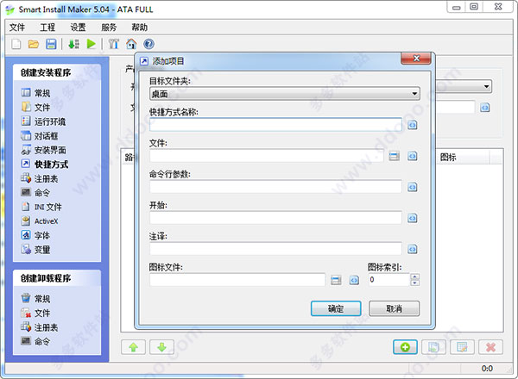Browse for file beside 文件 field
The width and height of the screenshot is (518, 379).
click(x=395, y=156)
